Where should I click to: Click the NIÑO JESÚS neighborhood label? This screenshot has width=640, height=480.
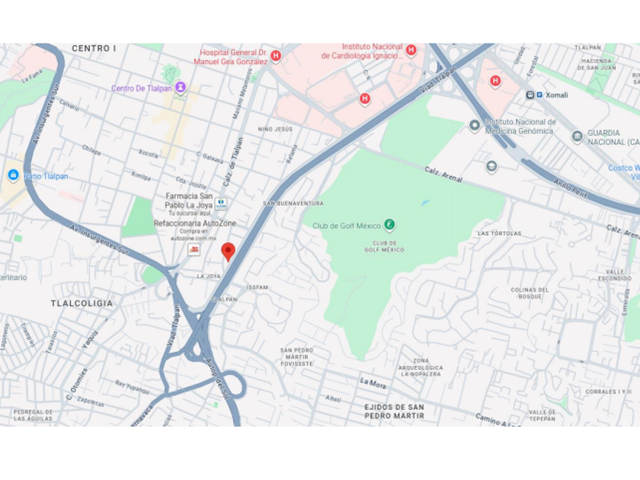tap(275, 129)
